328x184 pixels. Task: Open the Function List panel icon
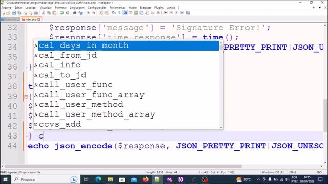[x=147, y=13]
